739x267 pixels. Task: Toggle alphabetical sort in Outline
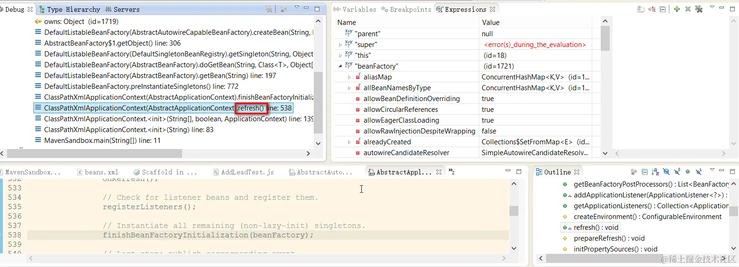coord(655,172)
